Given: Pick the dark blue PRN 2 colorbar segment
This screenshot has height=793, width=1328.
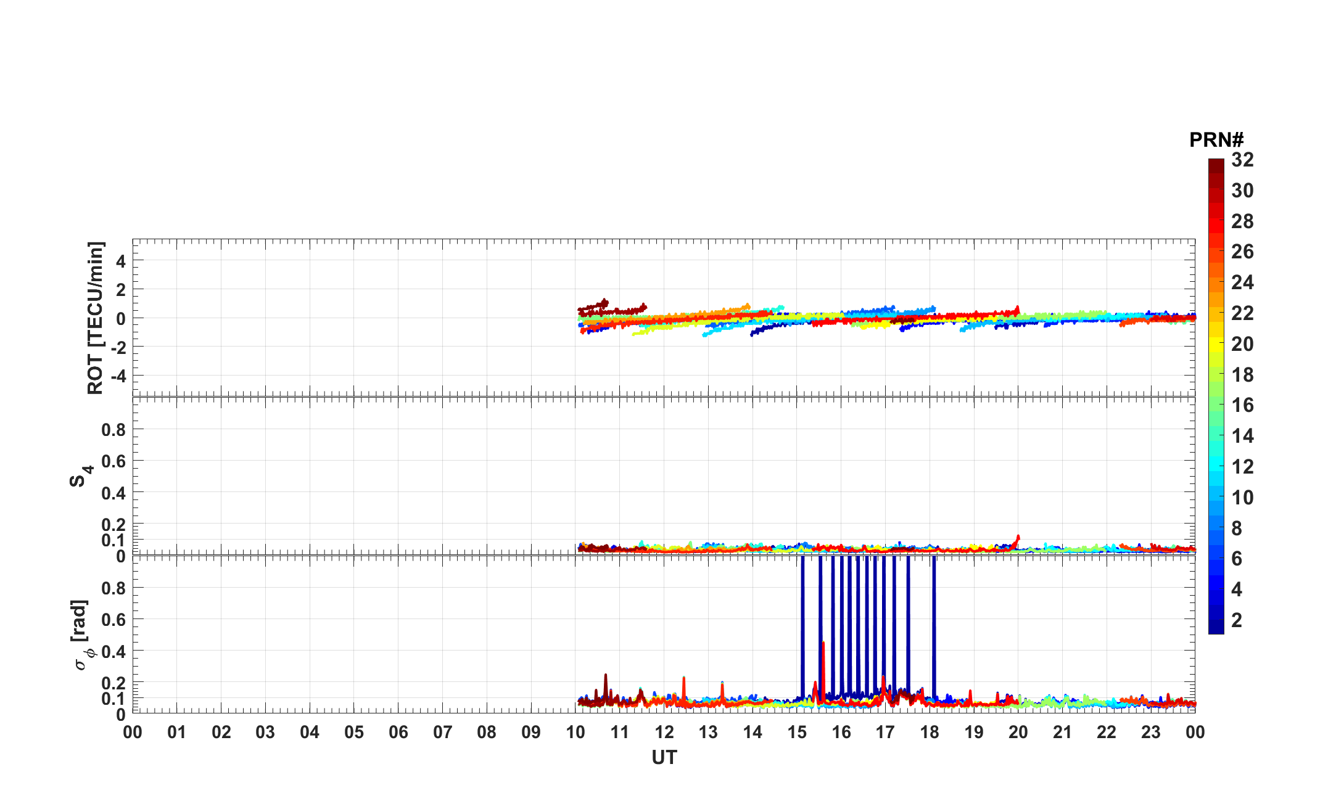Looking at the screenshot, I should point(1216,620).
